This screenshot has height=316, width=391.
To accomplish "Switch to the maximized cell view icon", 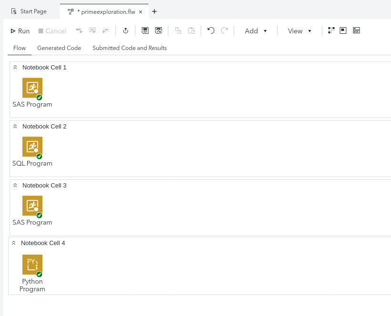I will pos(343,30).
